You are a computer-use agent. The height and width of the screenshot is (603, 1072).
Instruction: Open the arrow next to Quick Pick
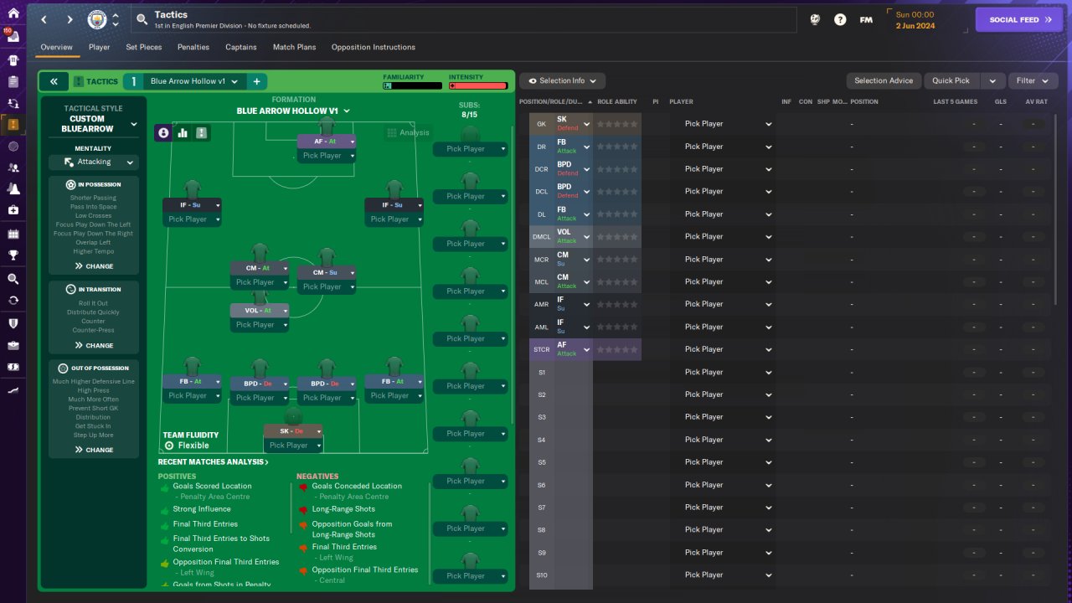pos(992,81)
